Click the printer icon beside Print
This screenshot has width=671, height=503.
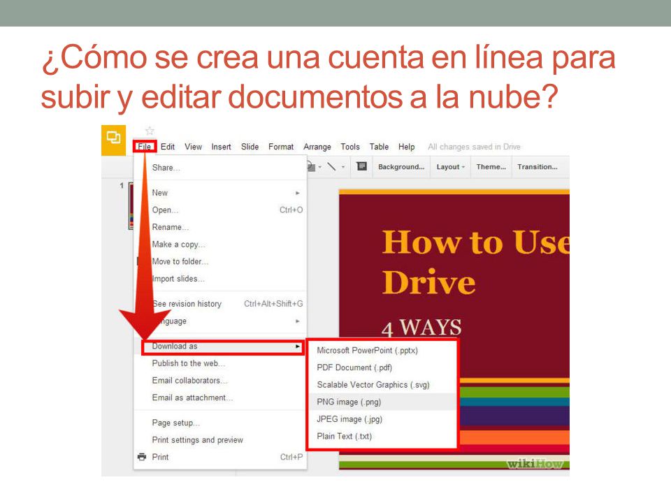pos(142,457)
